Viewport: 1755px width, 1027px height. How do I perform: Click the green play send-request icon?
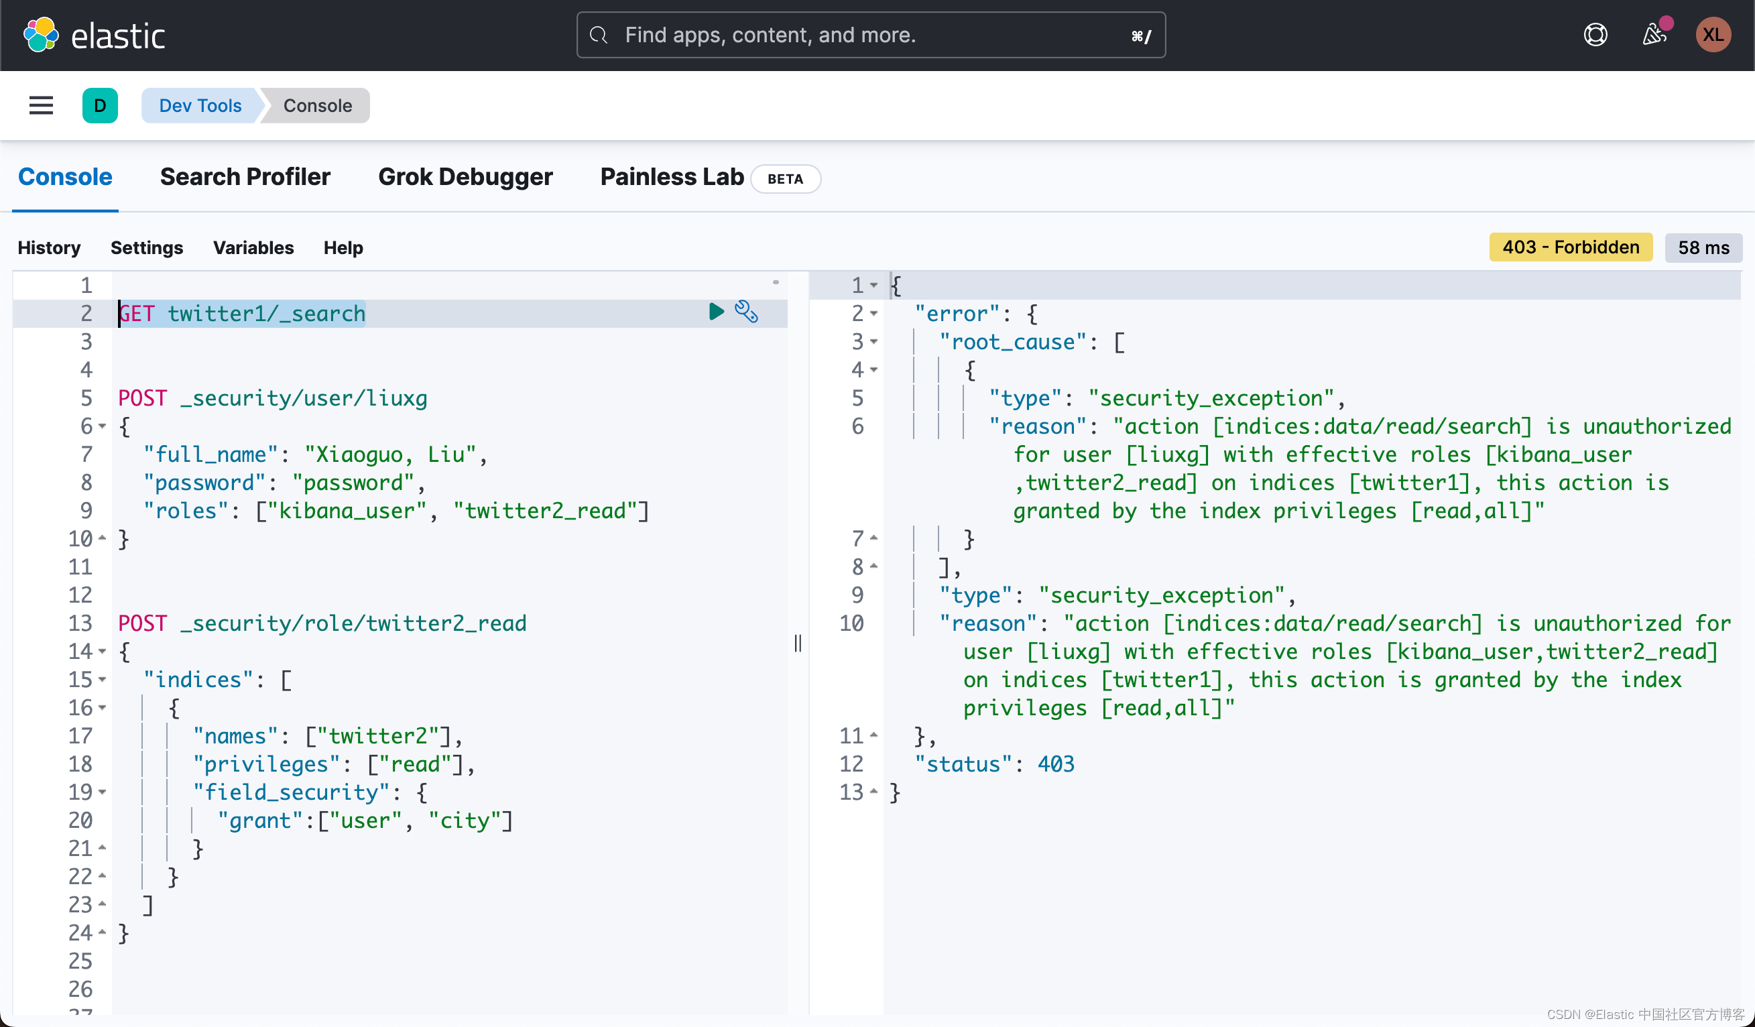point(716,311)
